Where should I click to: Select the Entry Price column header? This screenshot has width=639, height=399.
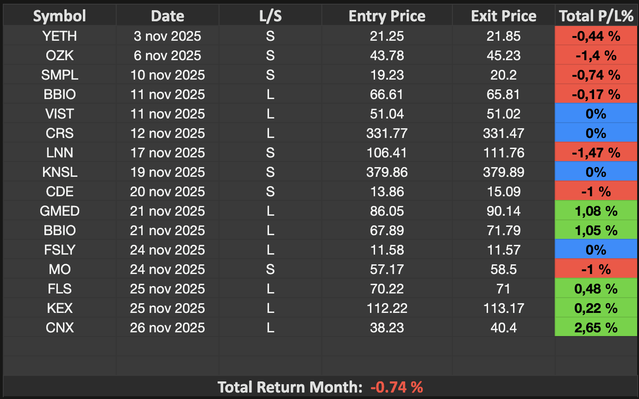387,16
